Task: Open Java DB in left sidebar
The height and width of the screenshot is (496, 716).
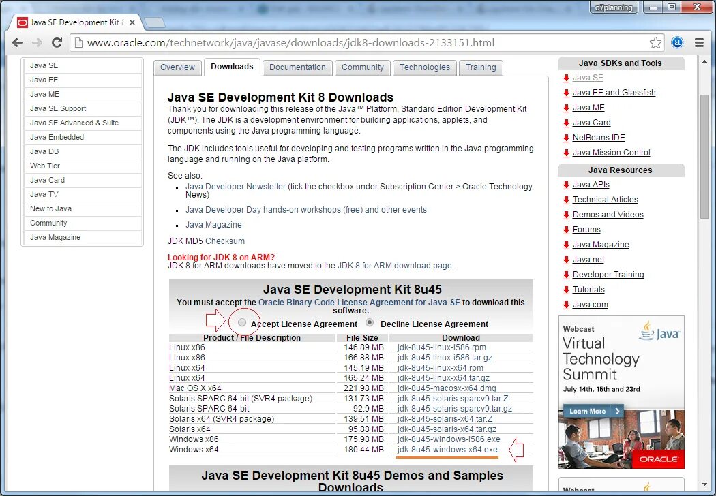Action: (x=83, y=151)
